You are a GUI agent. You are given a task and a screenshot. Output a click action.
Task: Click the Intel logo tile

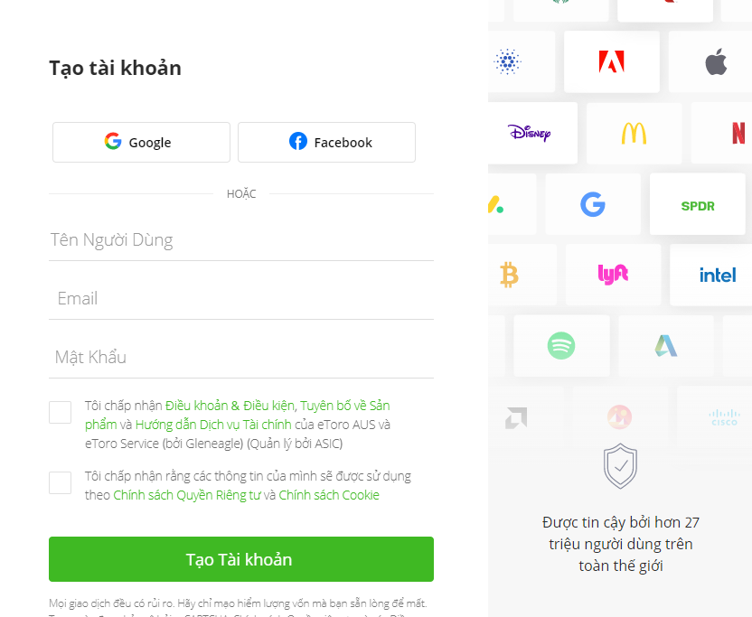tap(711, 275)
